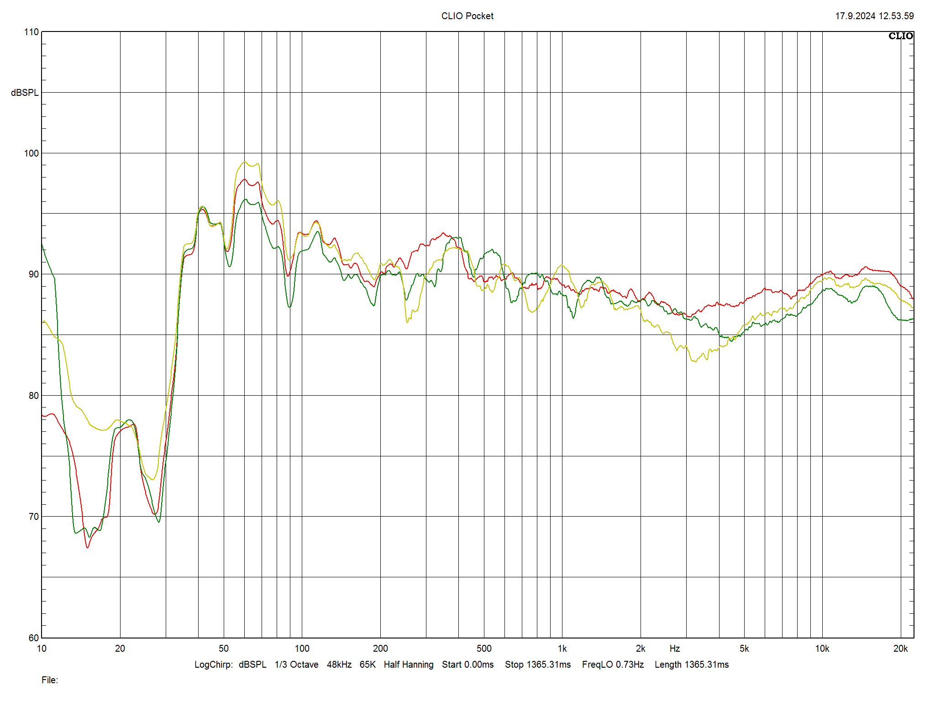The height and width of the screenshot is (701, 935).
Task: Click the FreqLO 0.73Hz text
Action: [613, 664]
